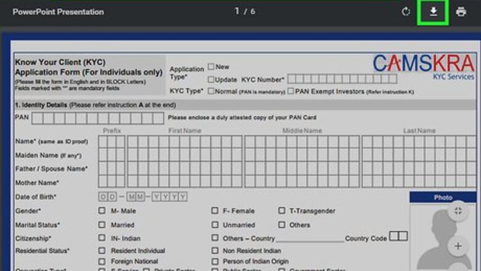Check the Normal KYC type box
Screen dimensions: 481x271
click(211, 91)
